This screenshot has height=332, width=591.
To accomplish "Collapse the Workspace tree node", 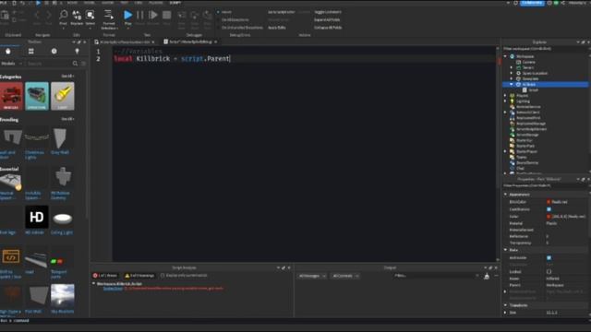I will pos(505,56).
